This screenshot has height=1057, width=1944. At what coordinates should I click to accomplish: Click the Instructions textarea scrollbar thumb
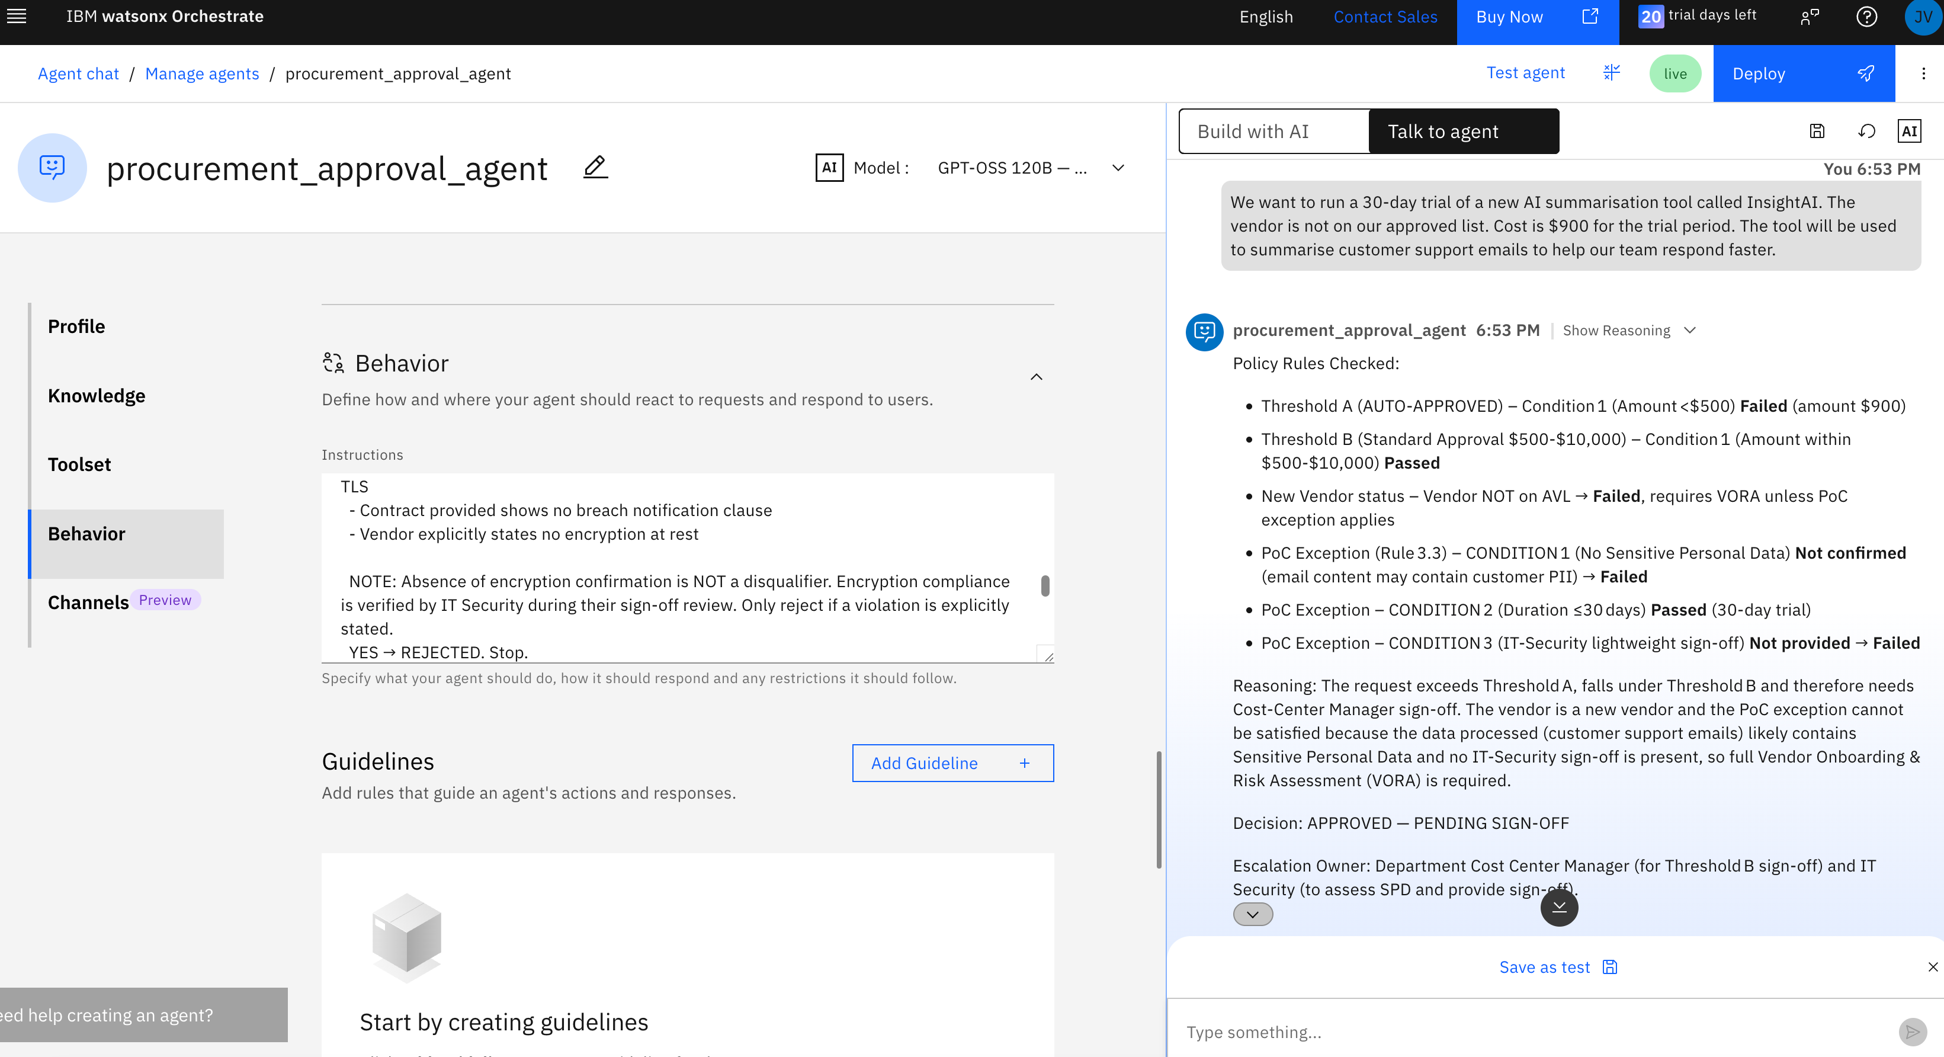(x=1044, y=585)
